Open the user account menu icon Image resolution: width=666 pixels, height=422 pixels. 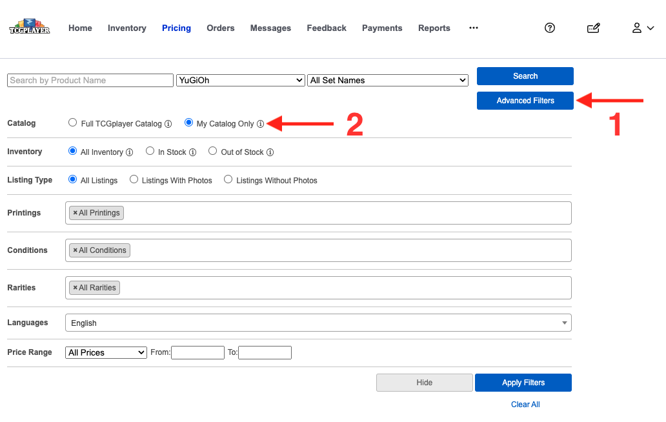pyautogui.click(x=637, y=28)
